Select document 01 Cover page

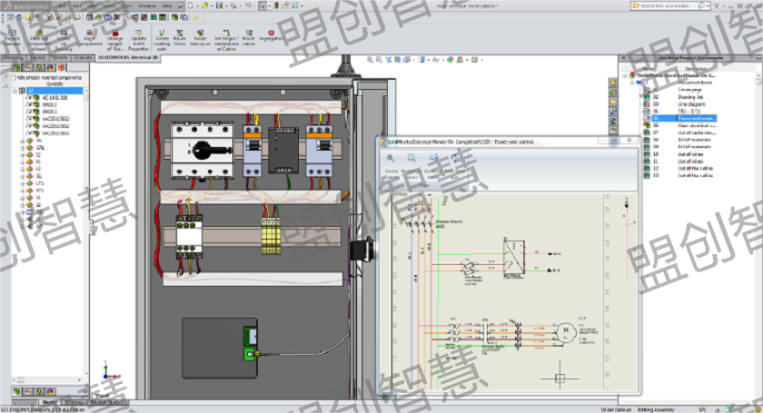point(679,90)
